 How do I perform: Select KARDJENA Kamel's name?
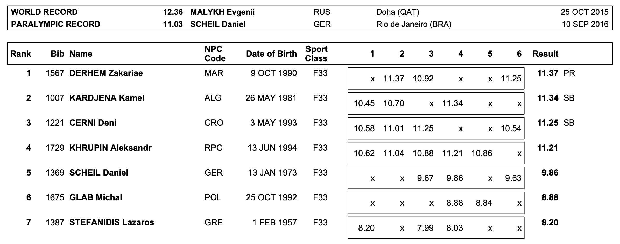107,98
